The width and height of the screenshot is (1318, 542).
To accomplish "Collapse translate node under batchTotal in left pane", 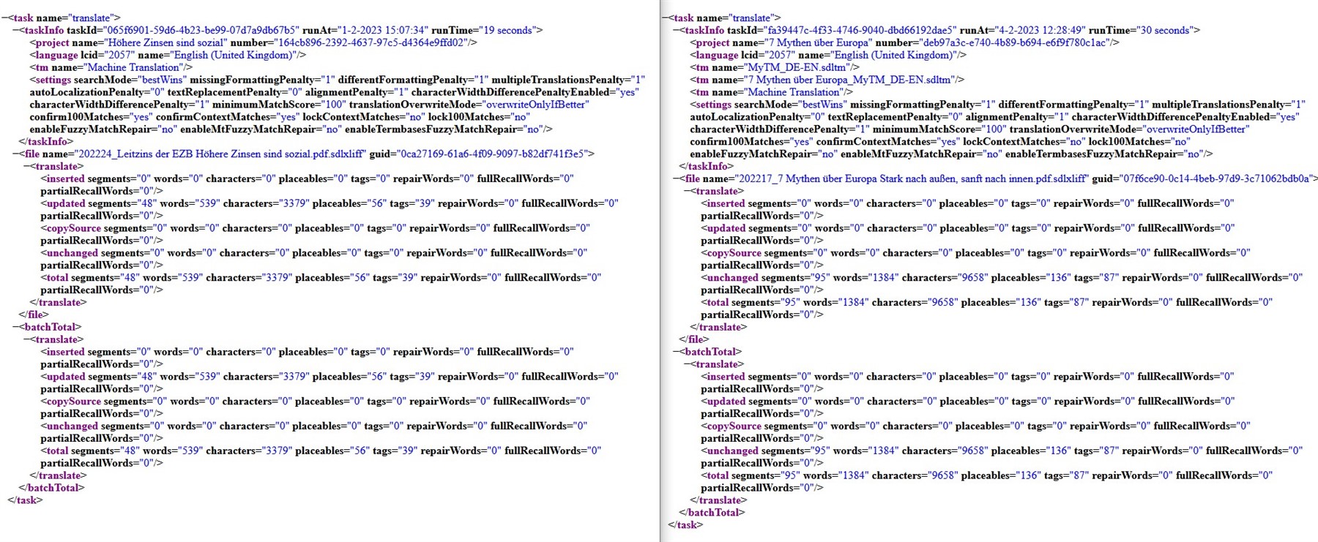I will [x=27, y=339].
